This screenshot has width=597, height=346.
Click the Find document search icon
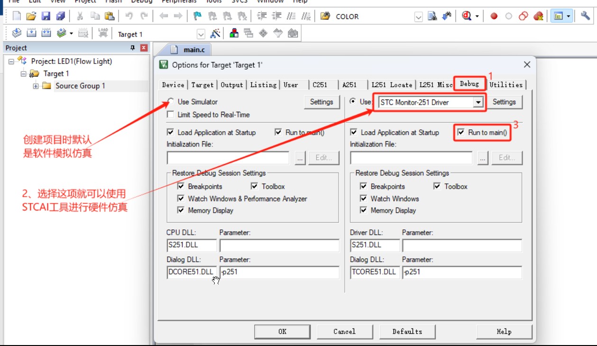[432, 16]
